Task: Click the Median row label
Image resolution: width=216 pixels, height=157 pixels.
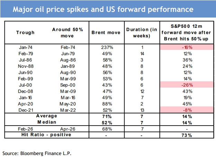Action: click(47, 122)
